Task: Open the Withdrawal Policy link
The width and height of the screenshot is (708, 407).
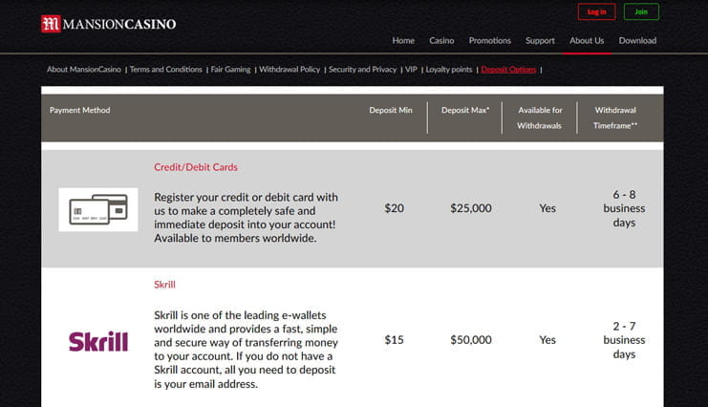Action: 290,70
